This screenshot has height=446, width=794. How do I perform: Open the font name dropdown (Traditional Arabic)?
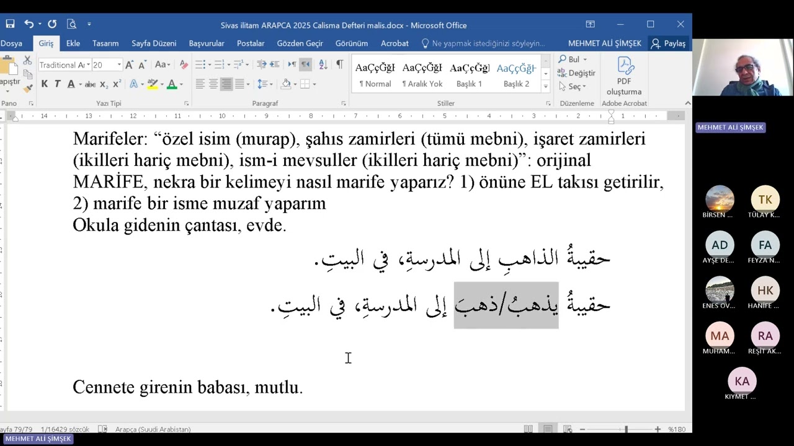click(x=89, y=64)
